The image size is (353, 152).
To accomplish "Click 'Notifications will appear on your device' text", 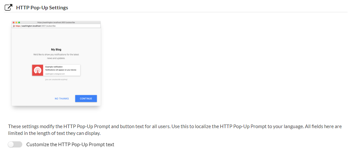I will coord(61,70).
